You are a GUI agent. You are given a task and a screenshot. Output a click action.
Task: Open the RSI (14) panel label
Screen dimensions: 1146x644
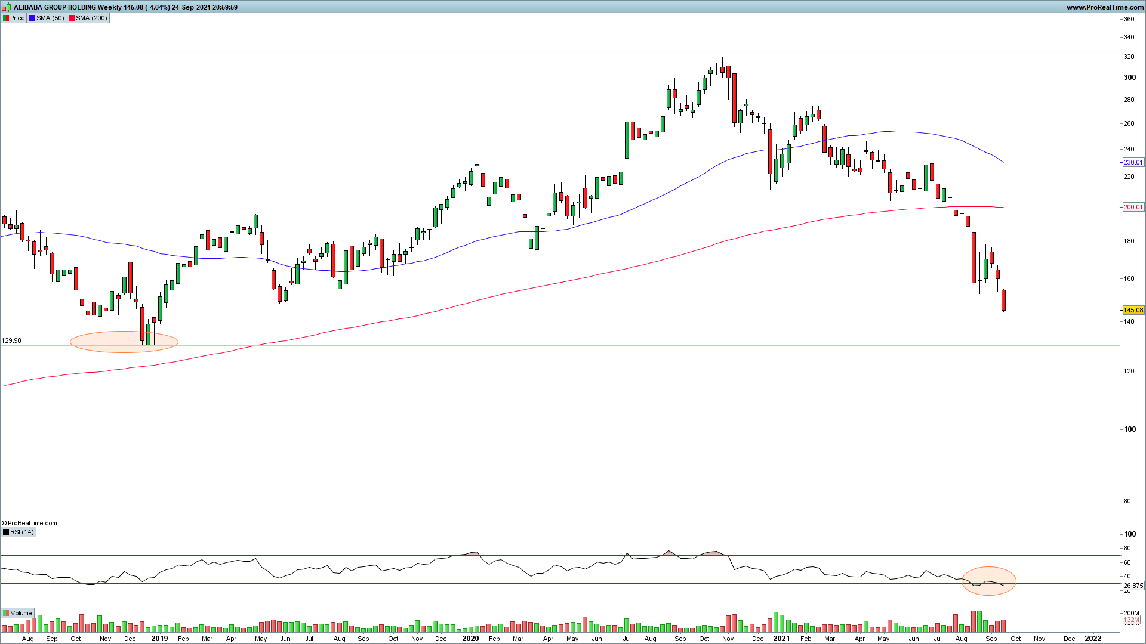(x=22, y=532)
